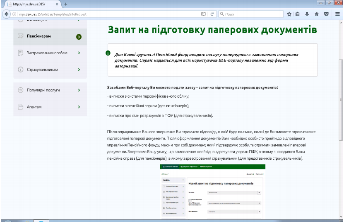Screen dimensions: 344x223
Task: Open site information icon in address bar
Action: click(14, 14)
